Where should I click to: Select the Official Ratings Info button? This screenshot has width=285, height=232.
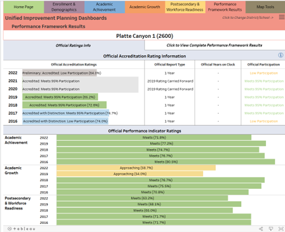point(73,45)
